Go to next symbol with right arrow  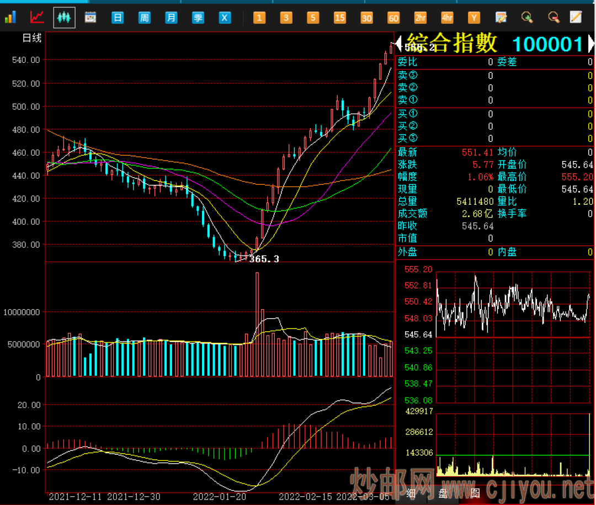[591, 44]
